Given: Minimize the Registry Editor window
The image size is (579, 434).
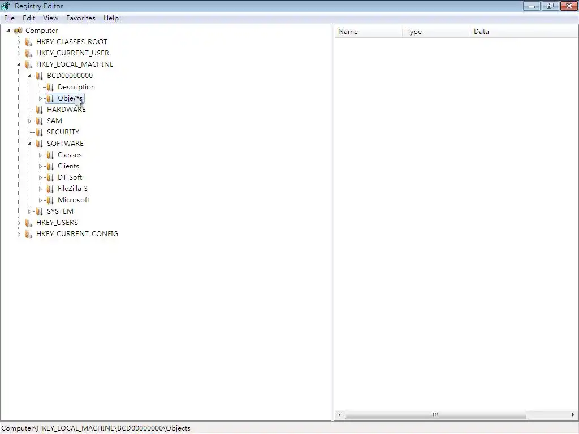Looking at the screenshot, I should tap(532, 6).
